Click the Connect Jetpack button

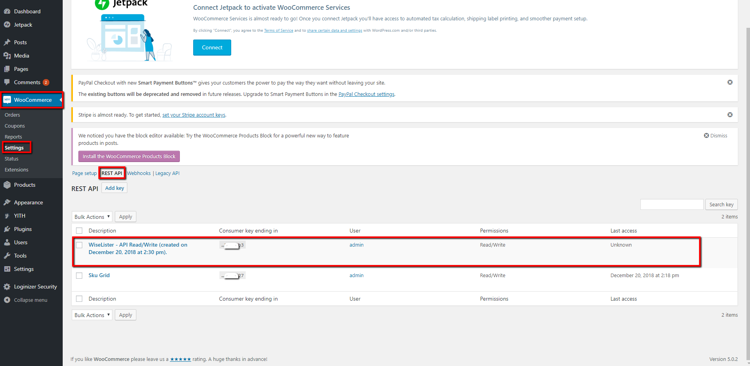click(x=212, y=47)
